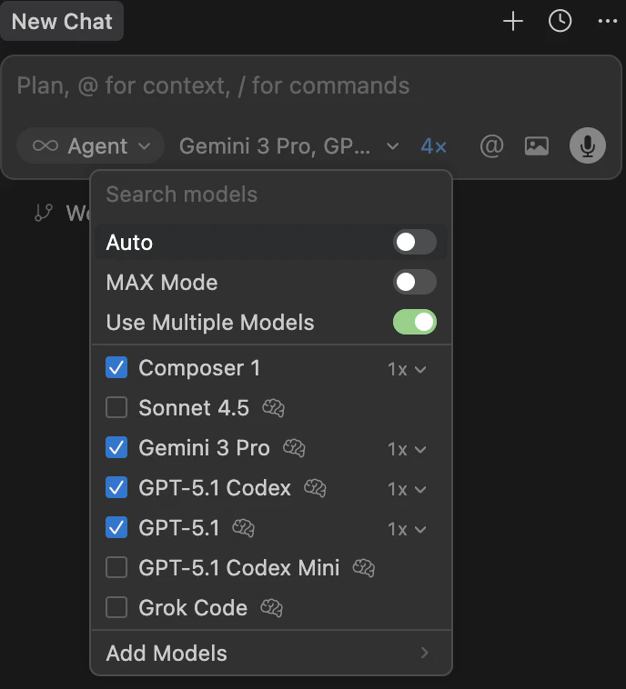Click the brain icon beside Grok Code
626x689 pixels.
[x=272, y=608]
